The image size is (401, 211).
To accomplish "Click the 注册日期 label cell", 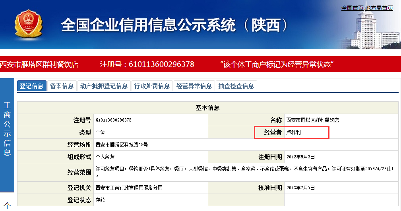I will tap(246, 157).
